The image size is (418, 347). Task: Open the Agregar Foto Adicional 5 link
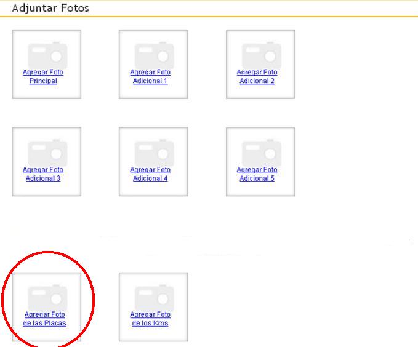(257, 174)
